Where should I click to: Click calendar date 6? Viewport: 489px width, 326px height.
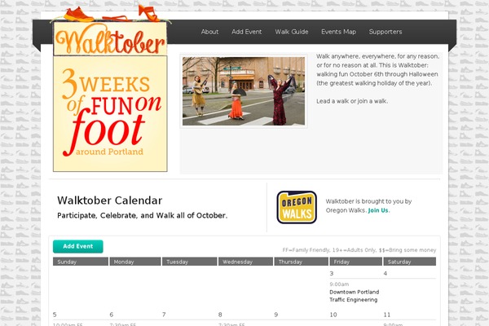[112, 315]
